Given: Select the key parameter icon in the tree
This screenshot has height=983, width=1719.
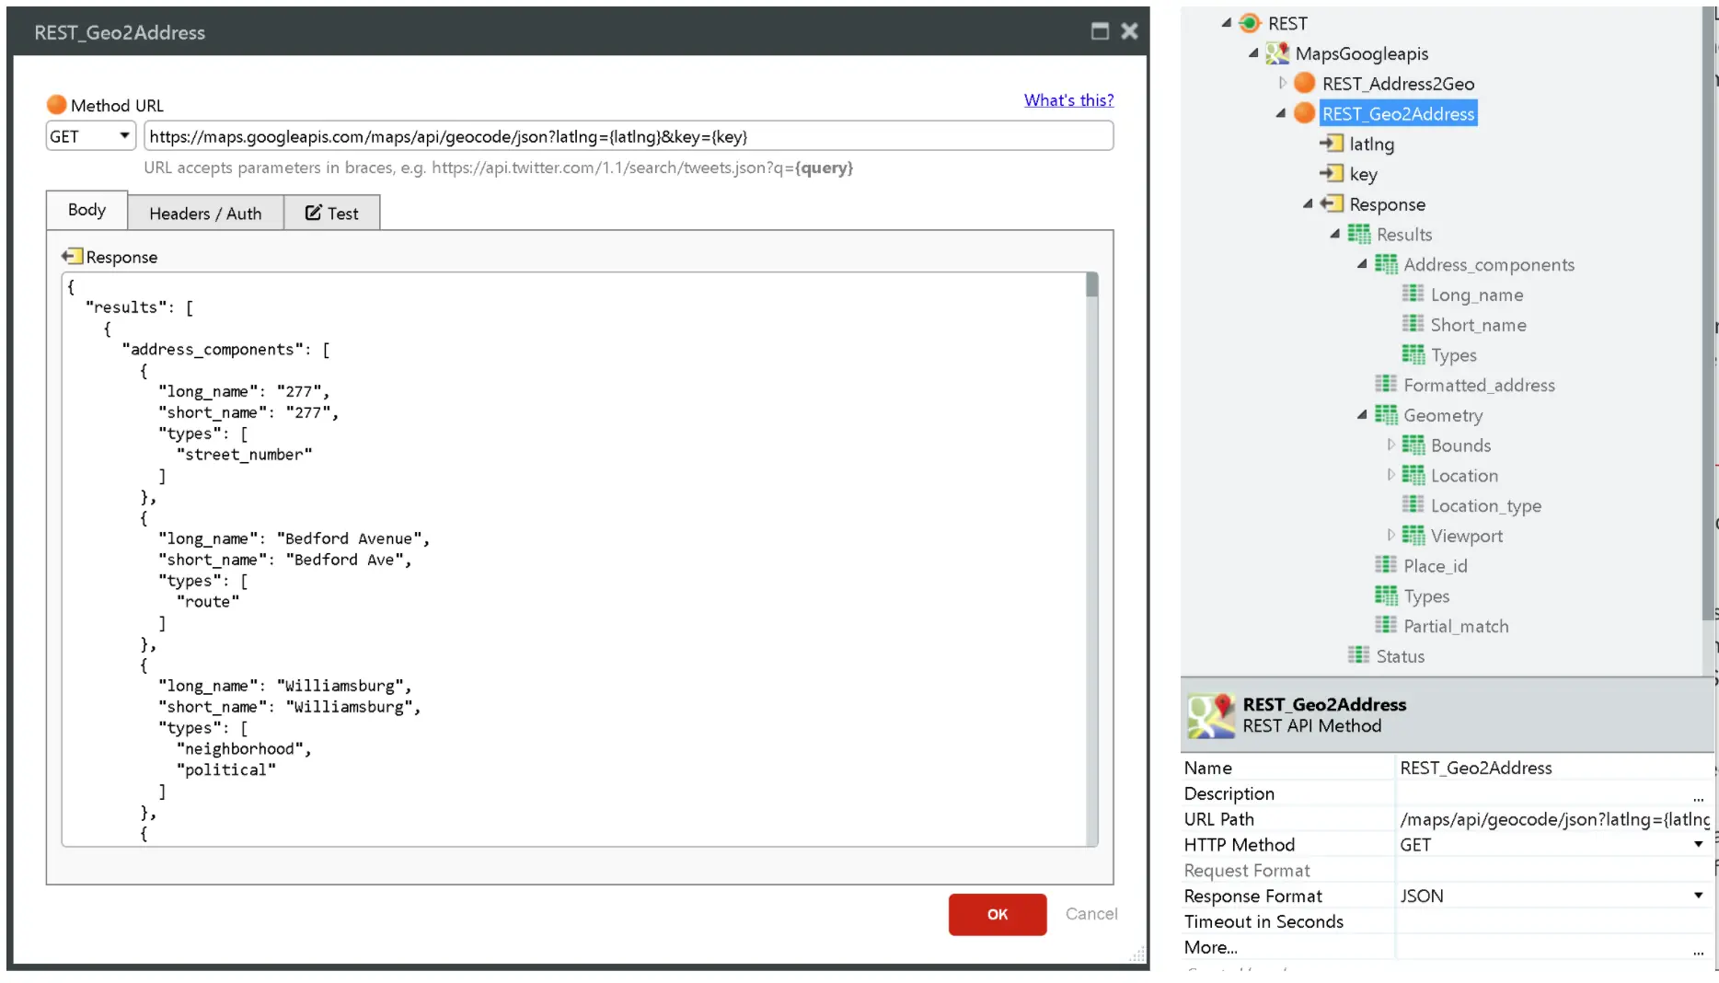Looking at the screenshot, I should point(1331,174).
